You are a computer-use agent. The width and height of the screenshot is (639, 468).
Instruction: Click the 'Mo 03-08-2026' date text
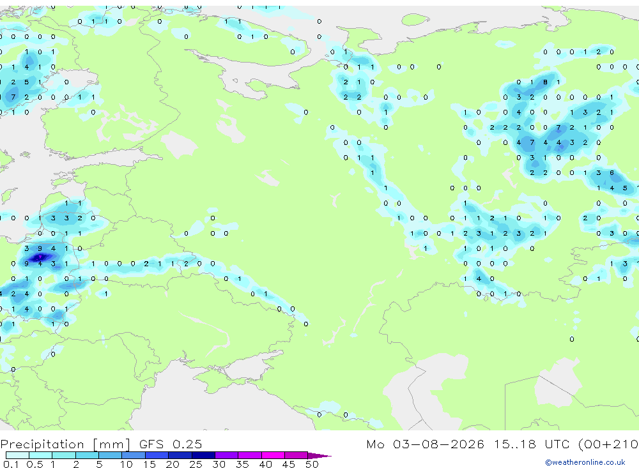point(426,444)
